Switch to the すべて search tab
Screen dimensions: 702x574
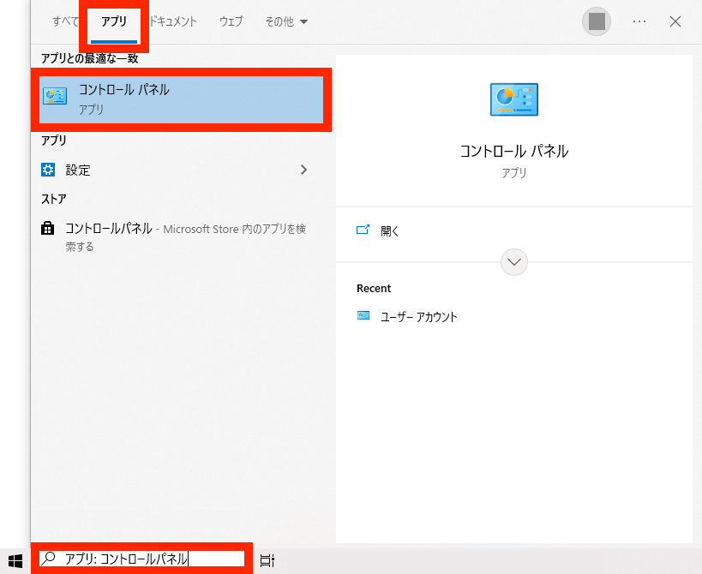65,21
